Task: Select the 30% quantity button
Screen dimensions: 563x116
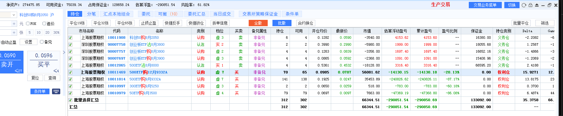Action: click(56, 32)
